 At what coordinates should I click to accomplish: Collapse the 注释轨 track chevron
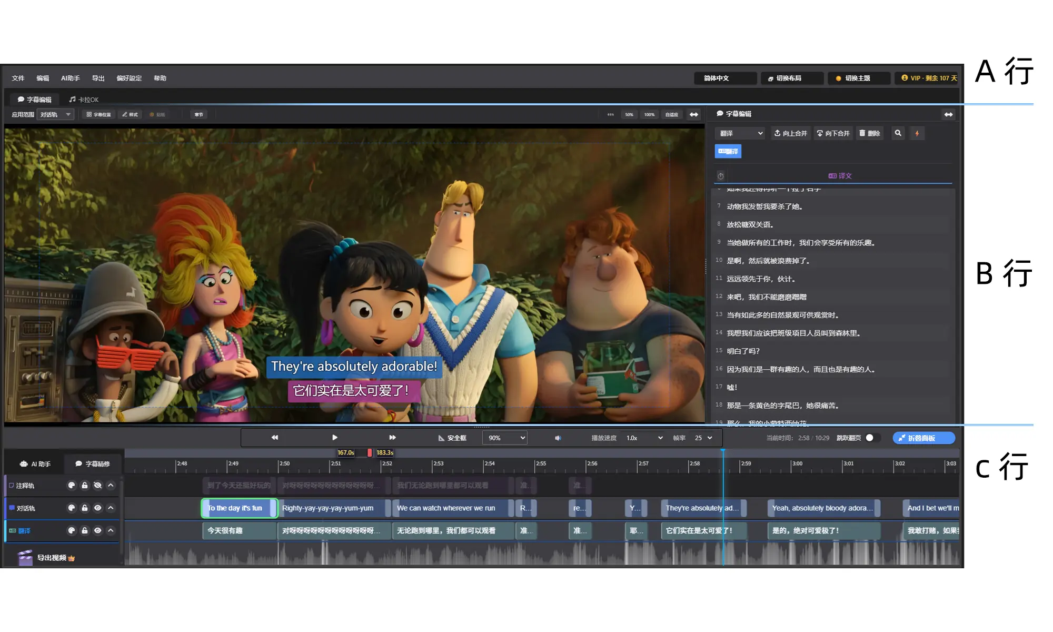[111, 486]
